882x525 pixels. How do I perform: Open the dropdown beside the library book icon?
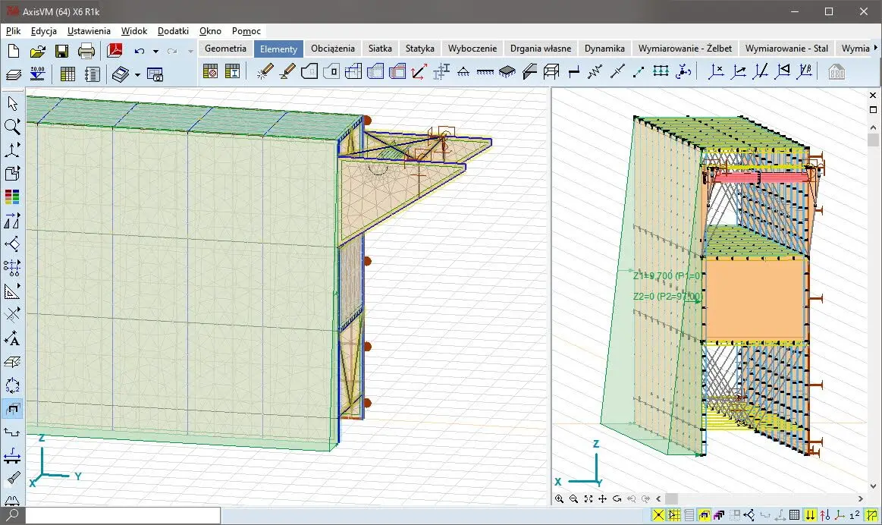coord(137,74)
